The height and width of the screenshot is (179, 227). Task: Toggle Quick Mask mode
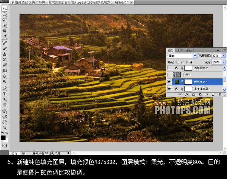(x=4, y=146)
